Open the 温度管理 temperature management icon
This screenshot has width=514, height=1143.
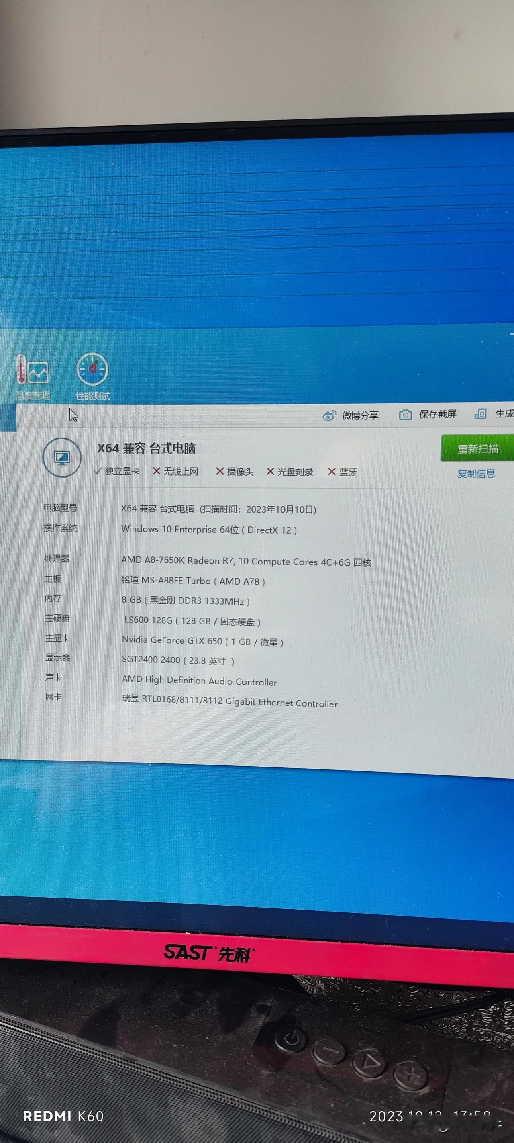coord(33,377)
